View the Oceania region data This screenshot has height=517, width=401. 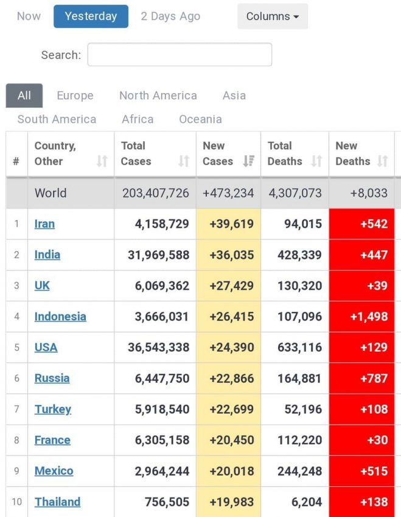click(200, 119)
